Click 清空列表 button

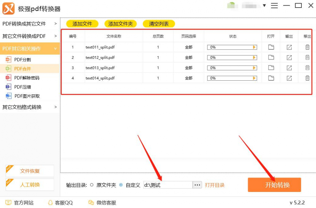click(159, 24)
